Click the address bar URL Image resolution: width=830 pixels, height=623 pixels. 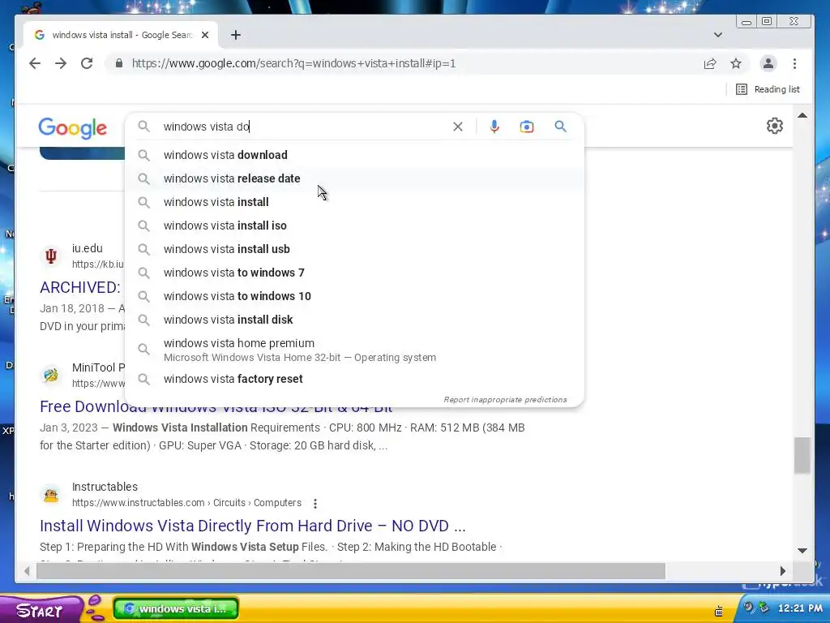coord(293,63)
